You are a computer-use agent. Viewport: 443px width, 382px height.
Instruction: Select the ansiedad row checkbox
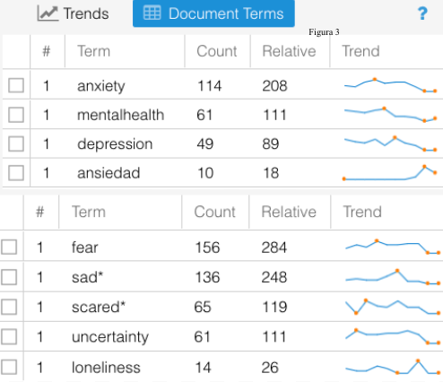coord(16,173)
